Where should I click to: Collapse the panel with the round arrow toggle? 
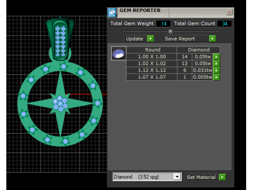coord(170,31)
